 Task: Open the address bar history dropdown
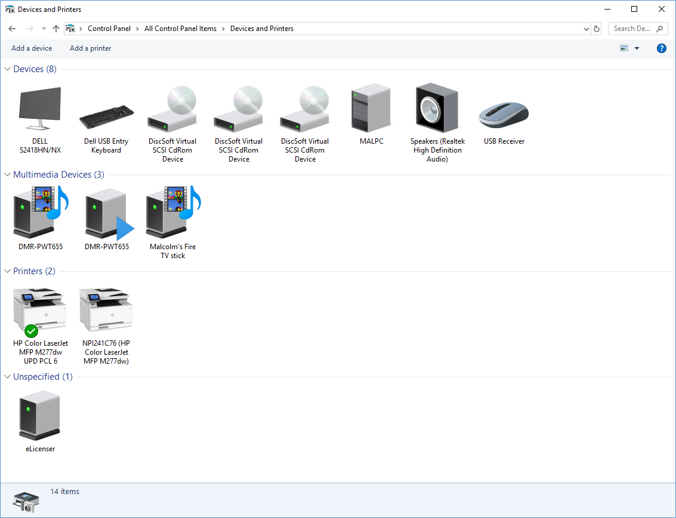(x=586, y=29)
